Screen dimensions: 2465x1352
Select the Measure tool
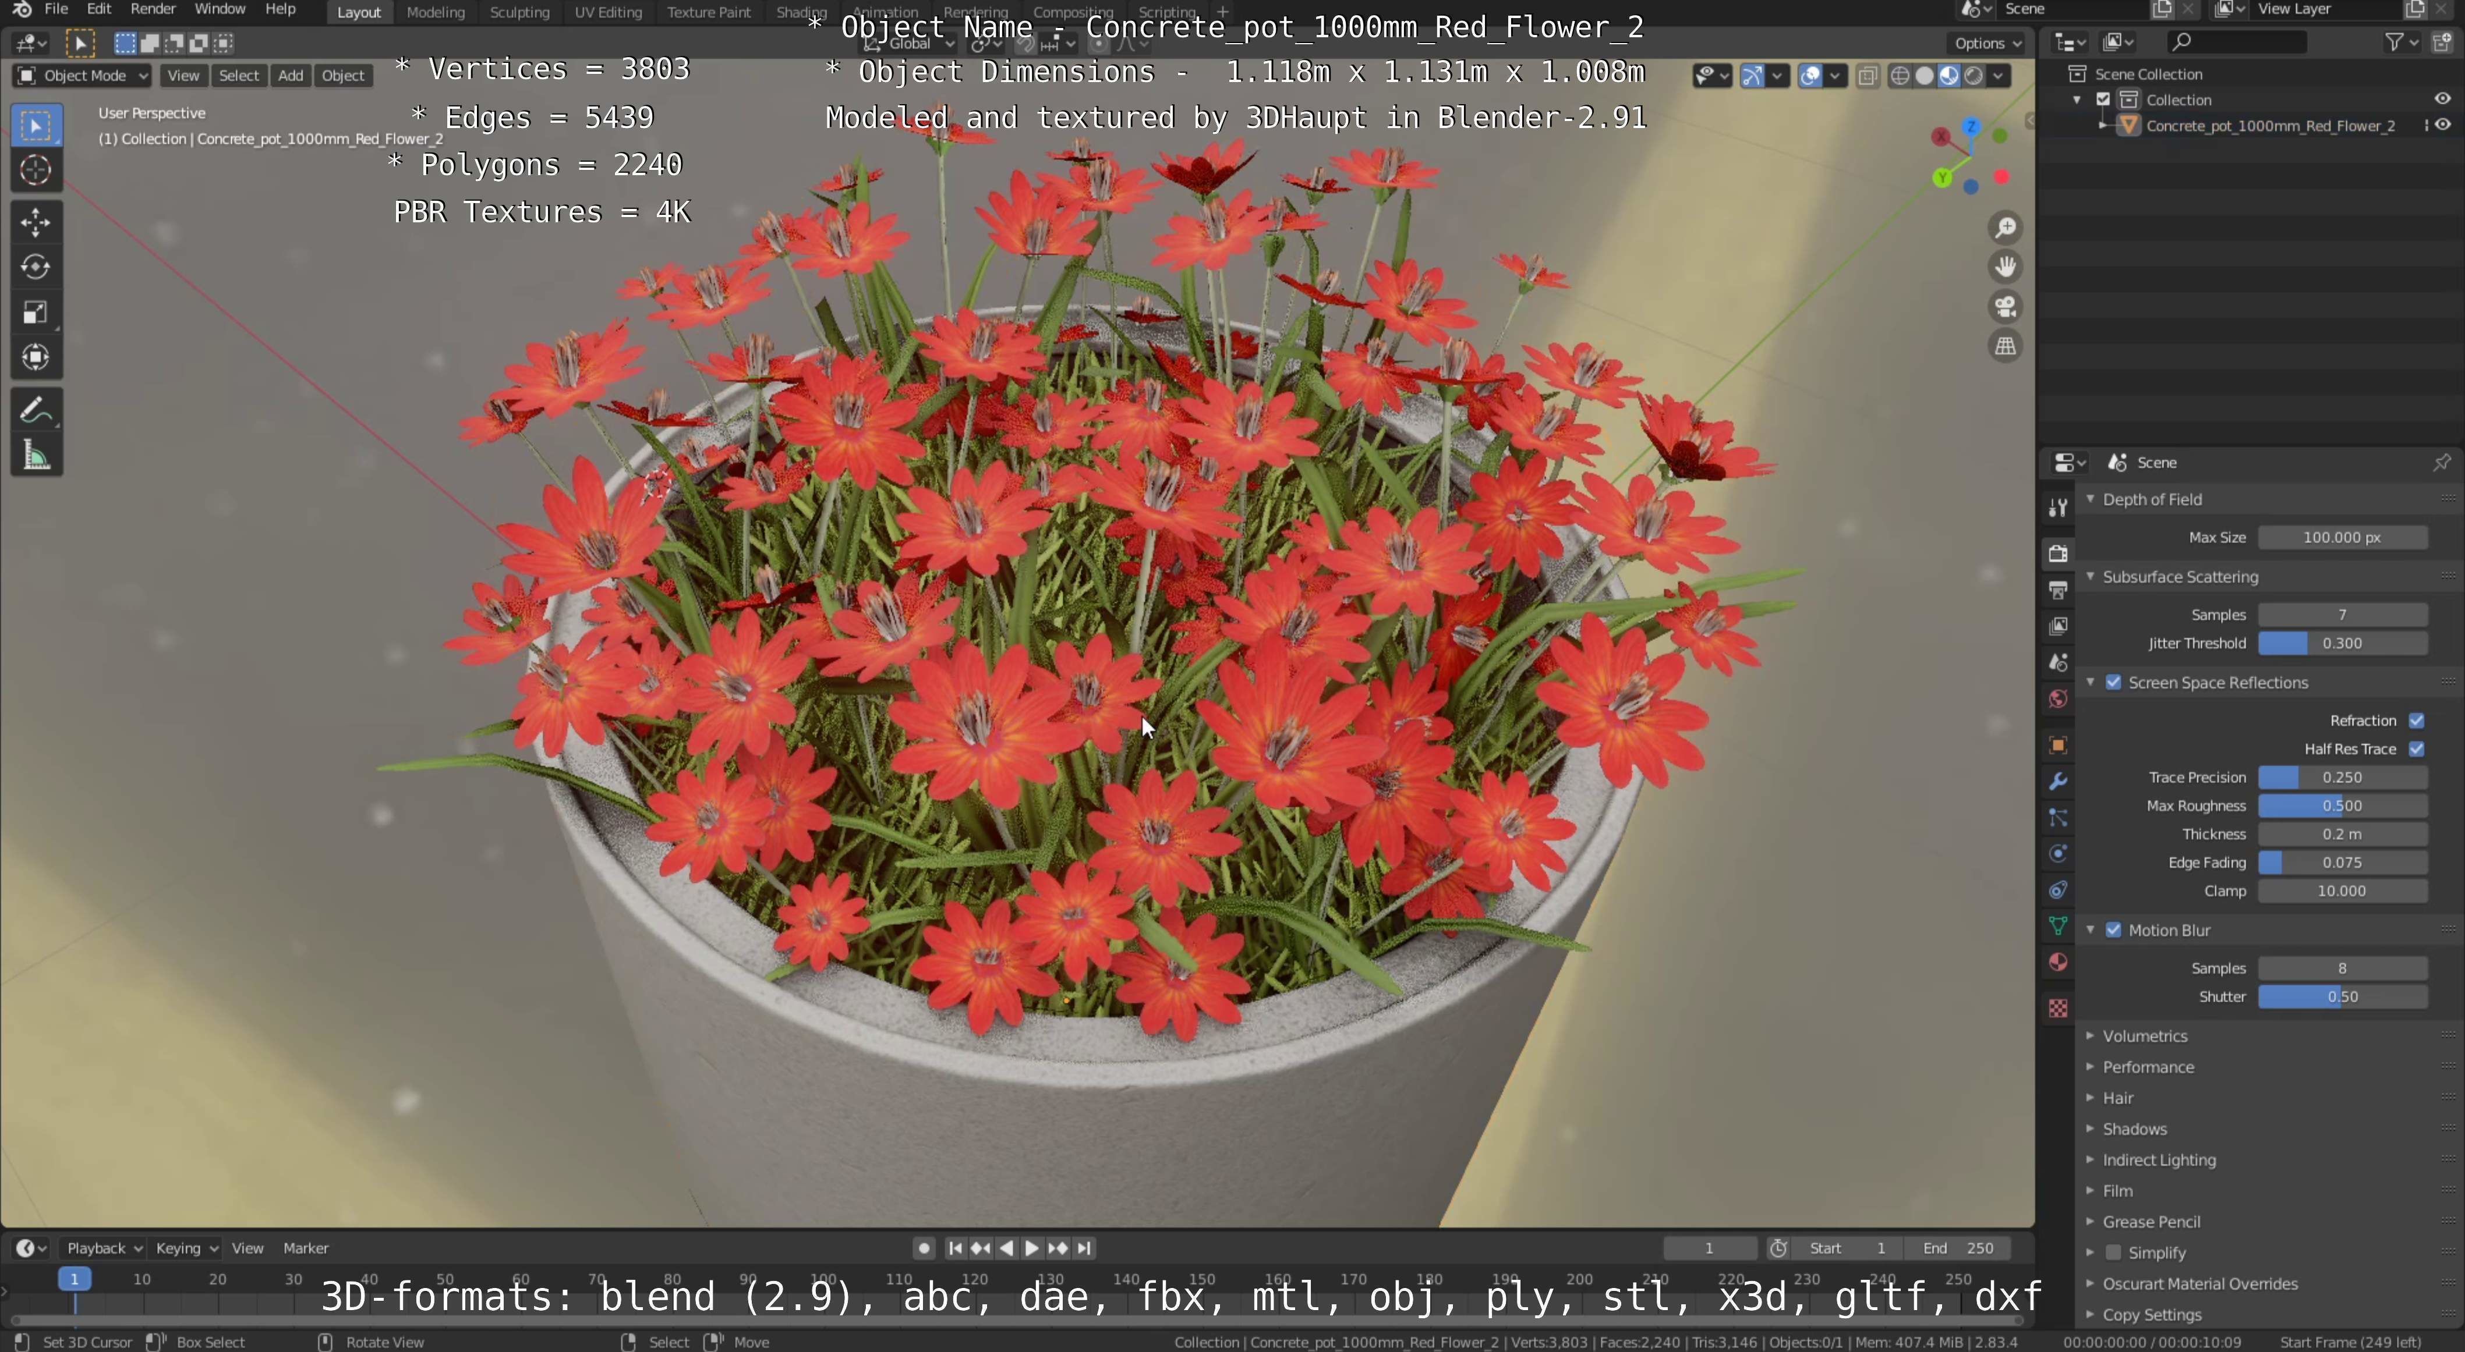(x=36, y=455)
